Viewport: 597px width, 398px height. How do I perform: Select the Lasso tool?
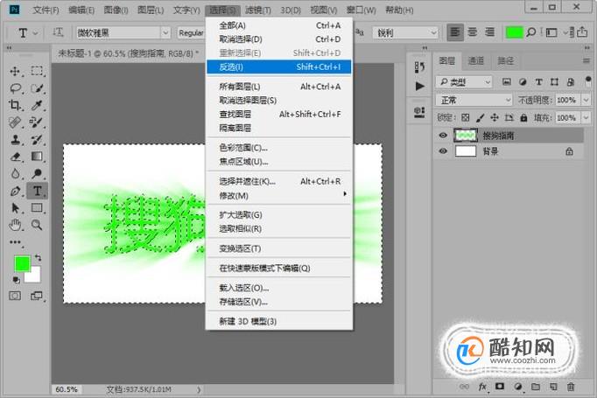(15, 88)
